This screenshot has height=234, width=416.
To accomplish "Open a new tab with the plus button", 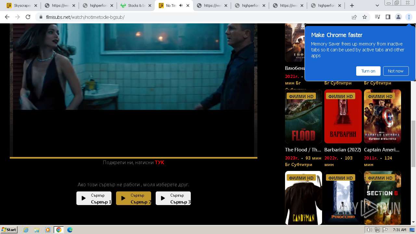I will tap(352, 6).
